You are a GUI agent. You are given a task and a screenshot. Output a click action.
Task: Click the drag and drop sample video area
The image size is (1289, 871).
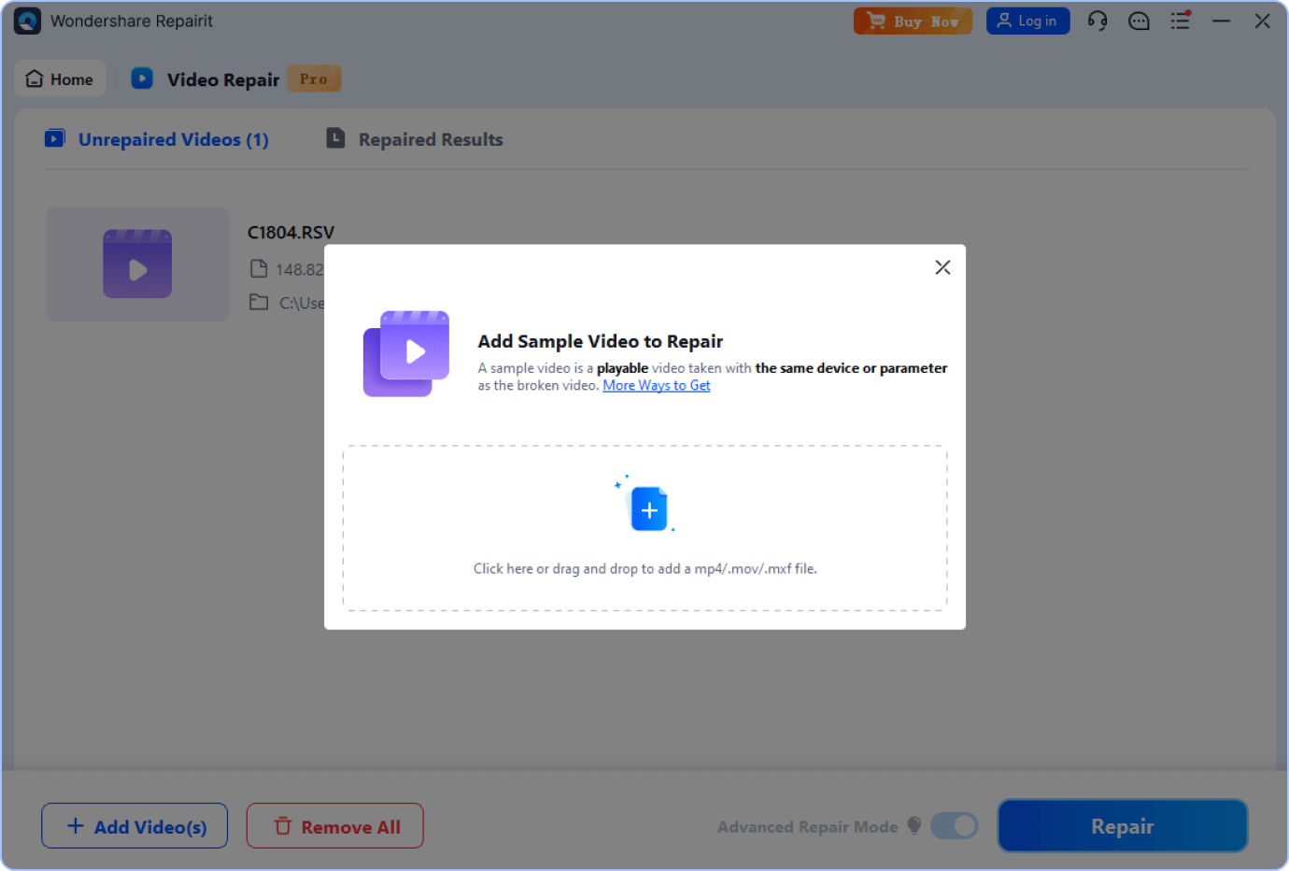pyautogui.click(x=644, y=528)
